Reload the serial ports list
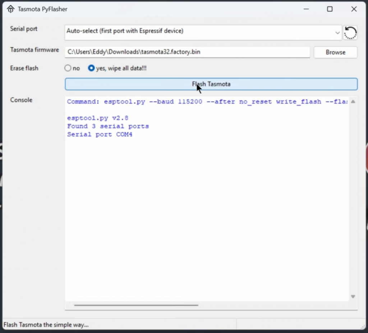Viewport: 368px width, 333px height. pyautogui.click(x=350, y=33)
